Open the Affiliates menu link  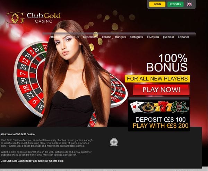[x=55, y=37]
